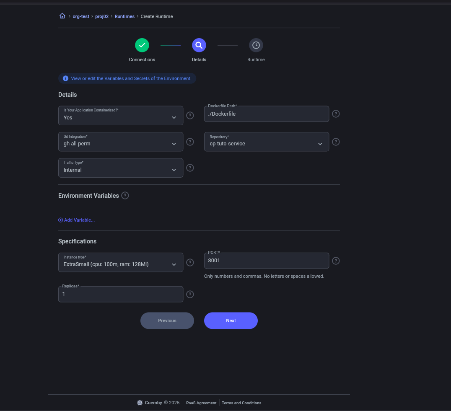The width and height of the screenshot is (451, 411).
Task: Select proj02 in the breadcrumb trail
Action: 102,16
